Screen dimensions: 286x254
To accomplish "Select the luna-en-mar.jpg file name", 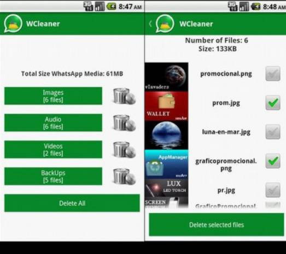I will [x=226, y=132].
